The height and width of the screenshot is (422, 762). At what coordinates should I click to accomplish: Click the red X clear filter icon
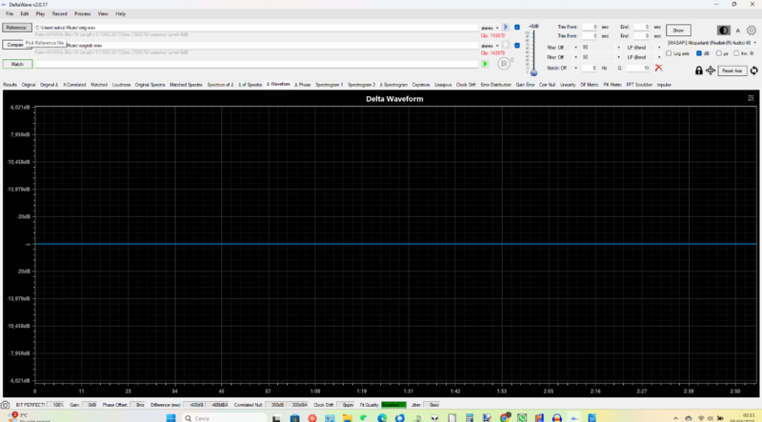(658, 68)
